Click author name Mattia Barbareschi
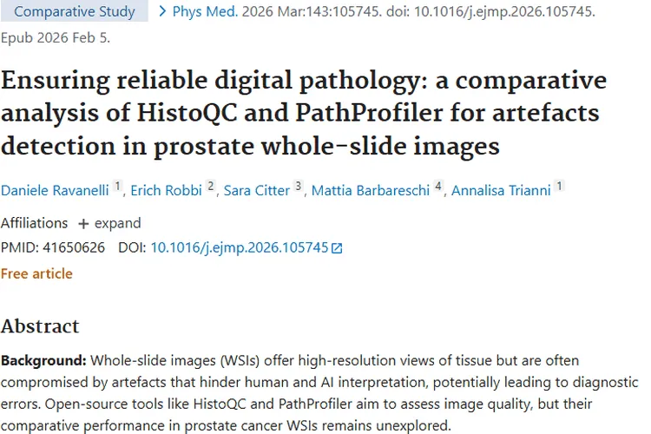The image size is (651, 434). (x=371, y=191)
